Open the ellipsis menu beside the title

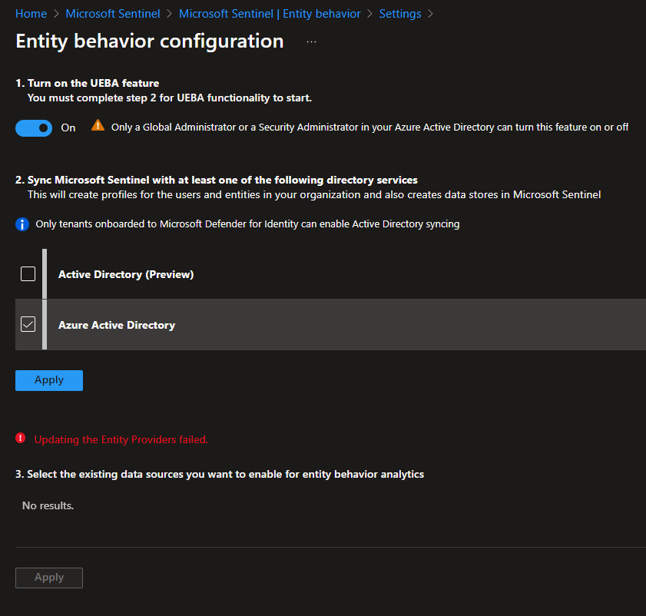pyautogui.click(x=311, y=42)
